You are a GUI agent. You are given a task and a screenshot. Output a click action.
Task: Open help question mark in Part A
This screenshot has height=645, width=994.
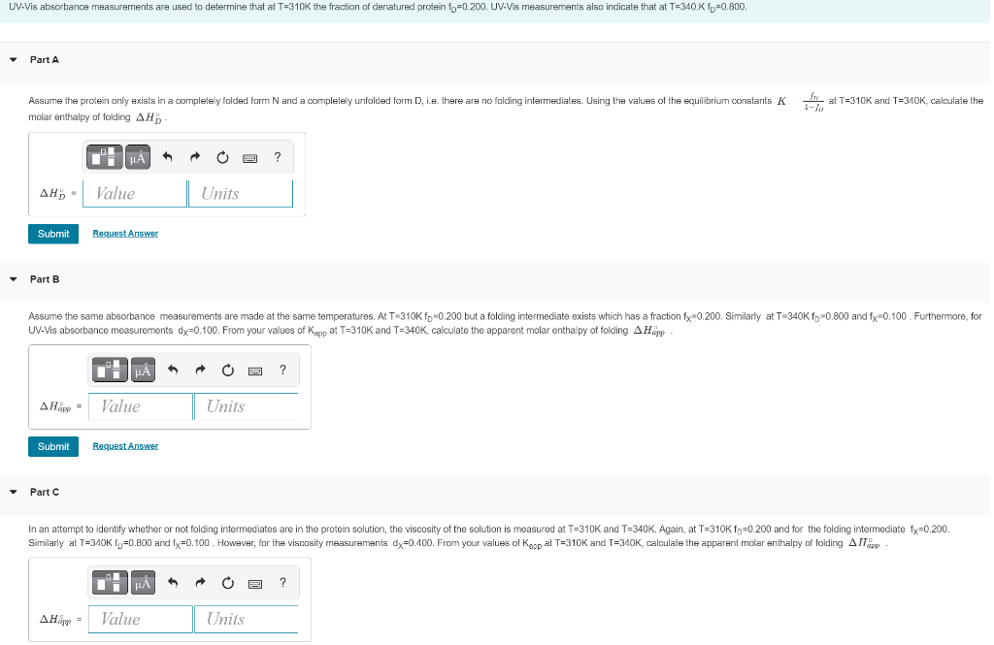pos(278,156)
